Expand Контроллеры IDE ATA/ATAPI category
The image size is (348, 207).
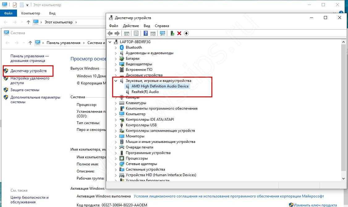coord(116,120)
